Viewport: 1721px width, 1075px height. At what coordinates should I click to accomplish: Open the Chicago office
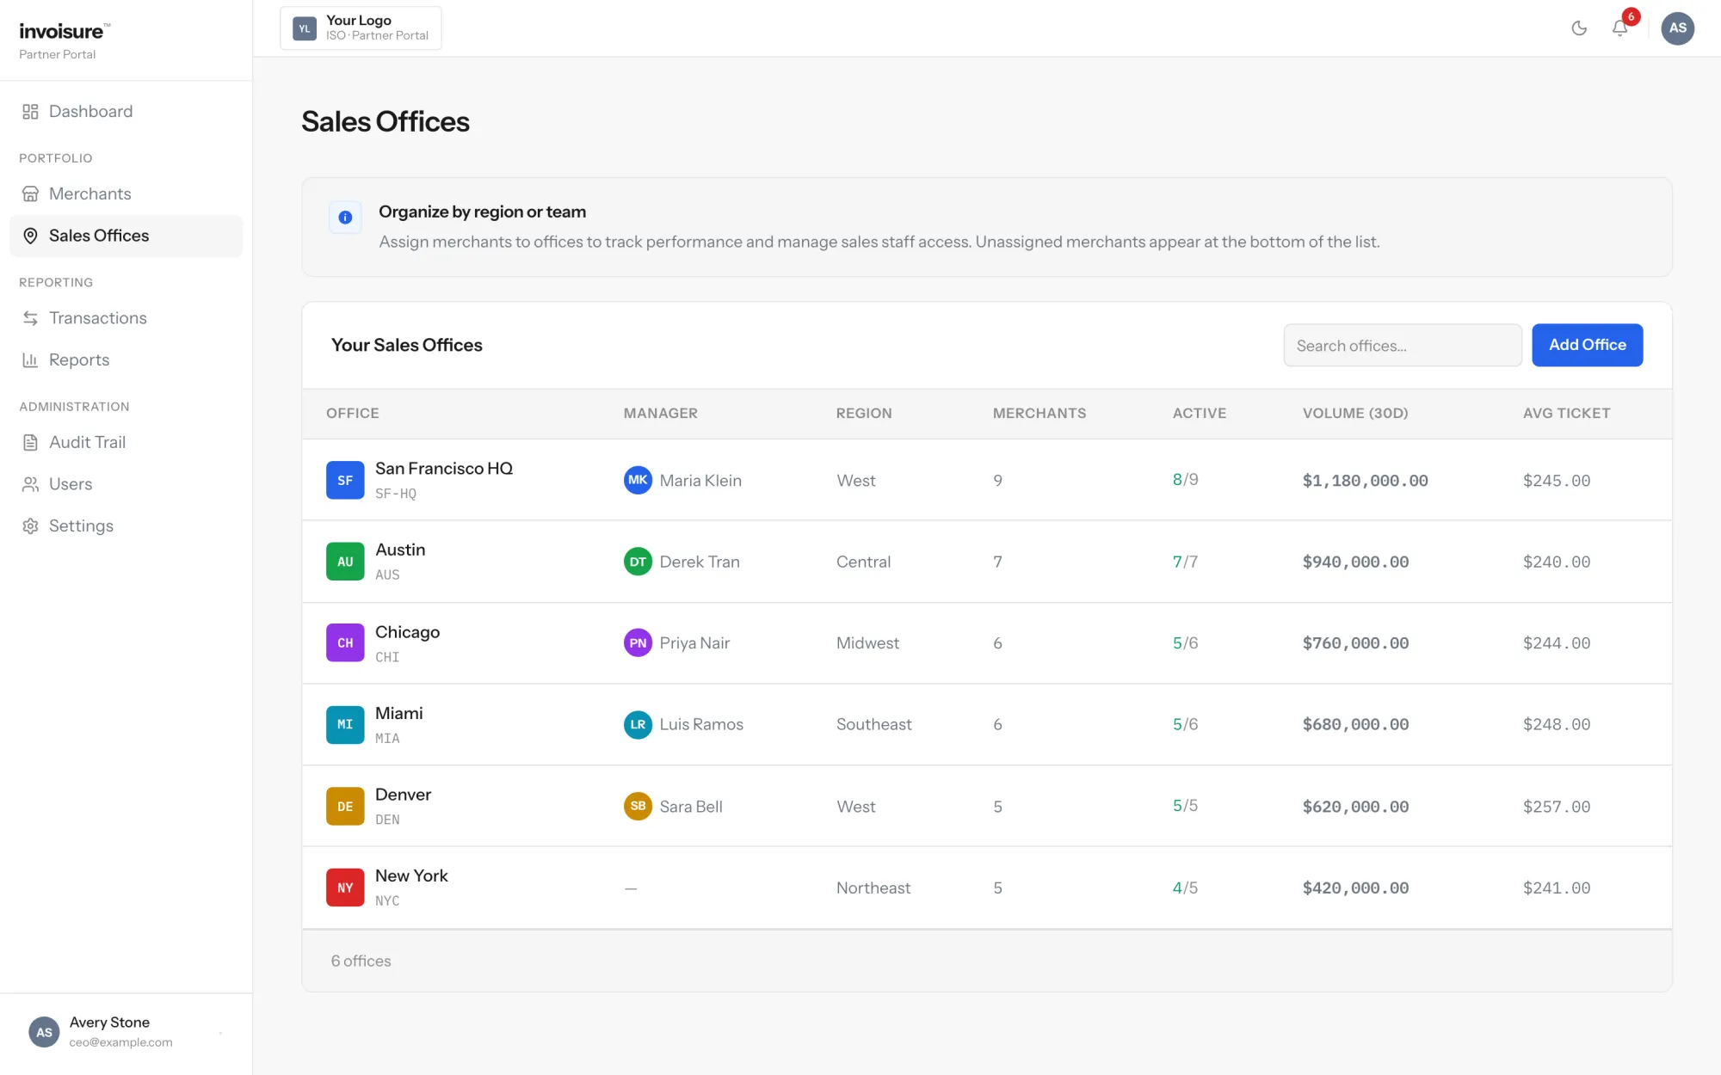[x=407, y=632]
